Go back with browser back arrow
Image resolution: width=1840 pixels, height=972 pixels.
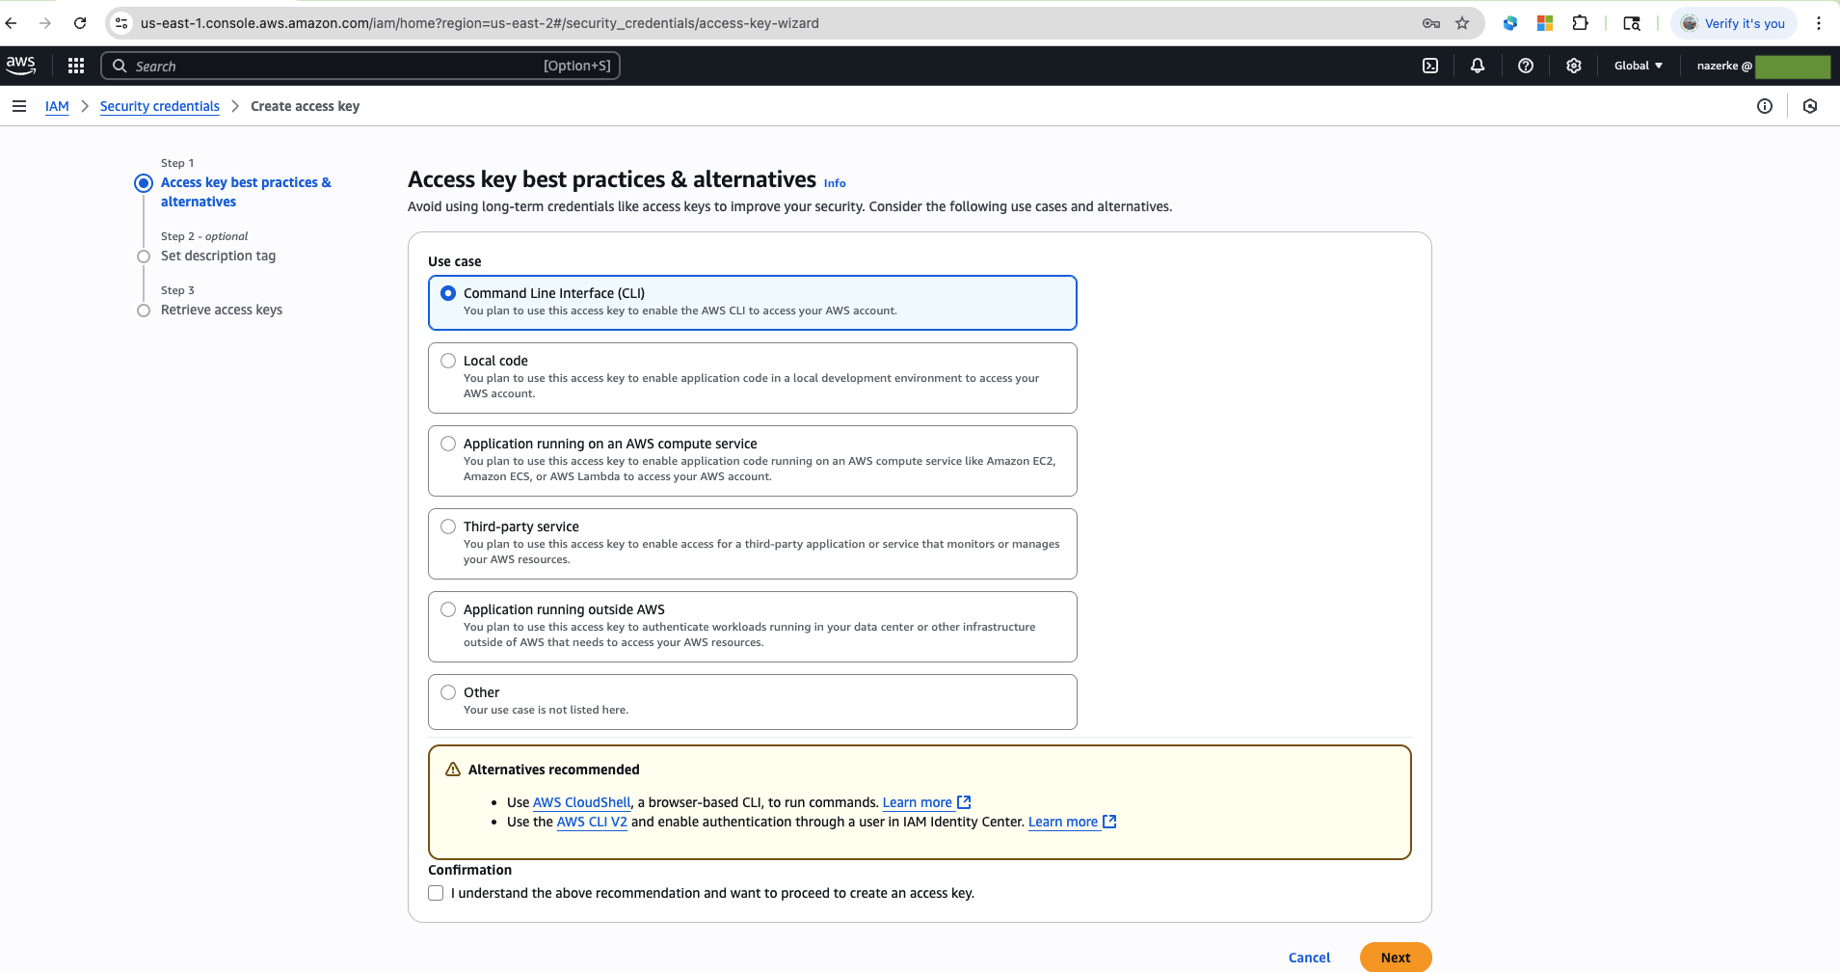(12, 23)
